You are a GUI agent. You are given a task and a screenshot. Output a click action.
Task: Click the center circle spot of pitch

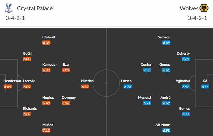point(106,83)
